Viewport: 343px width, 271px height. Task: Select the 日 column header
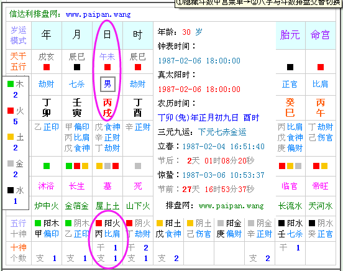(x=107, y=35)
